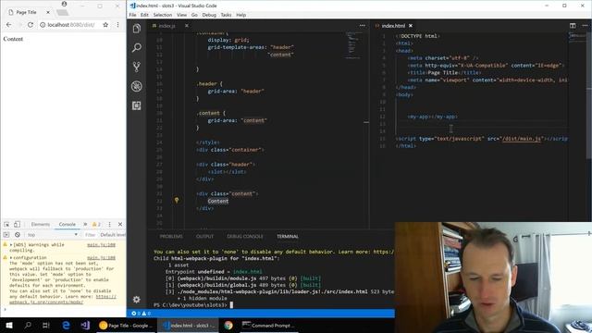This screenshot has width=592, height=333.
Task: Close the DevTools panel
Action: 120,224
